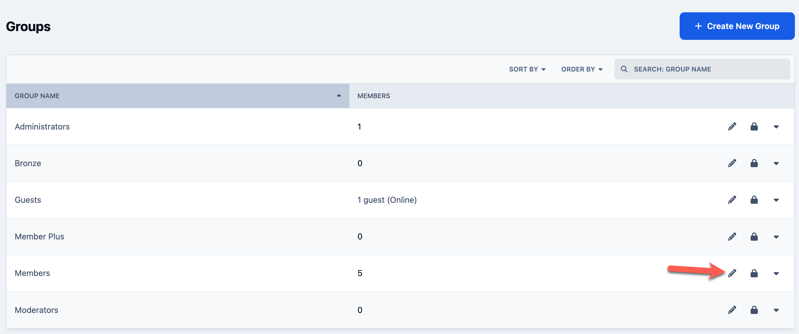799x334 pixels.
Task: Expand the dropdown arrow in Administrators row
Action: coord(776,127)
